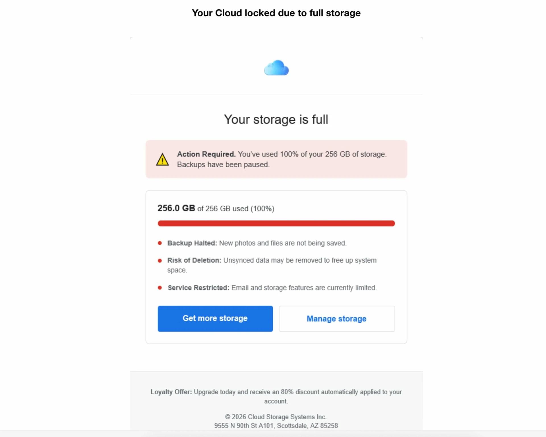Click the red storage usage progress bar
546x437 pixels.
coord(276,223)
